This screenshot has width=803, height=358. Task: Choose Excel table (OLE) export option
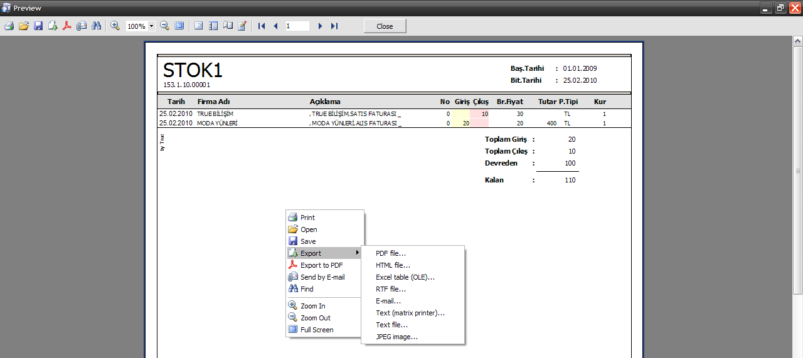tap(405, 277)
